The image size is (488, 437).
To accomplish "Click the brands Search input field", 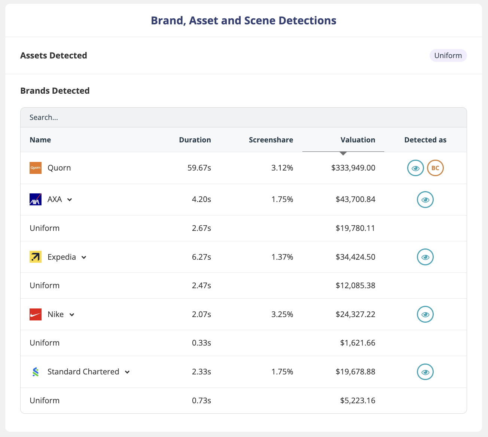I will tap(243, 117).
